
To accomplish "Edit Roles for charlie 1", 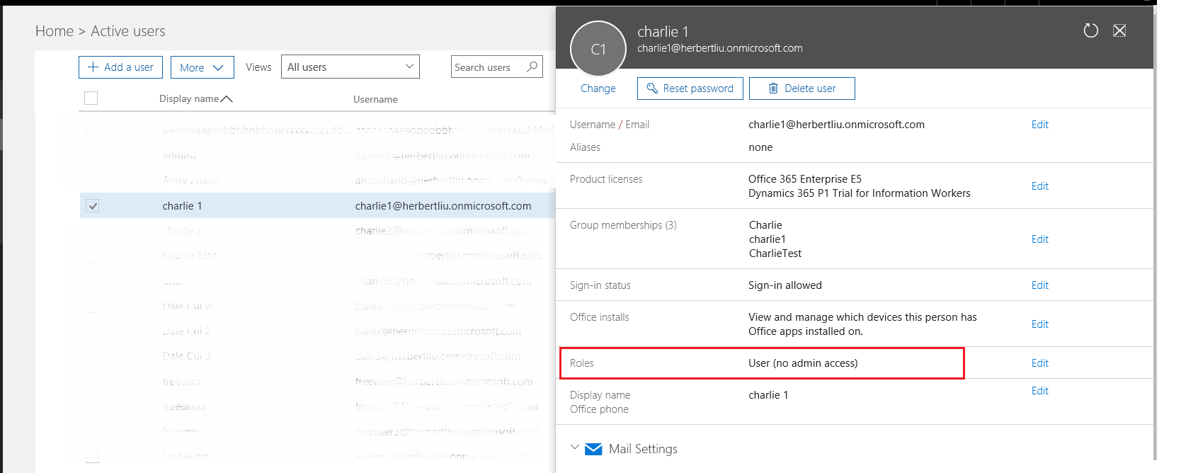I will click(x=1039, y=363).
